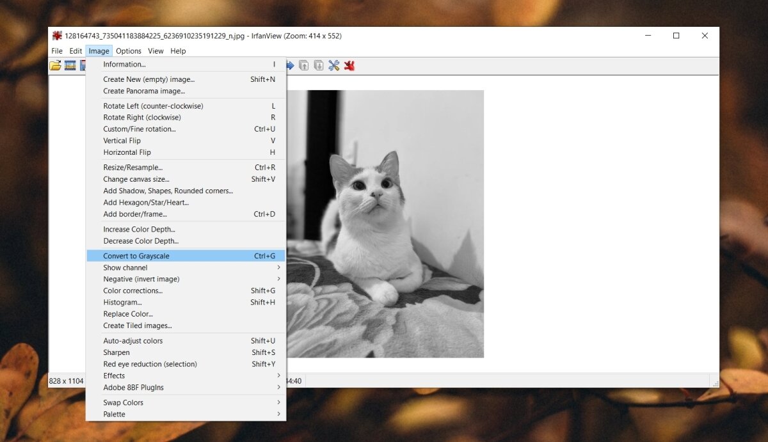
Task: Delete the current file using the red icon
Action: [x=349, y=65]
